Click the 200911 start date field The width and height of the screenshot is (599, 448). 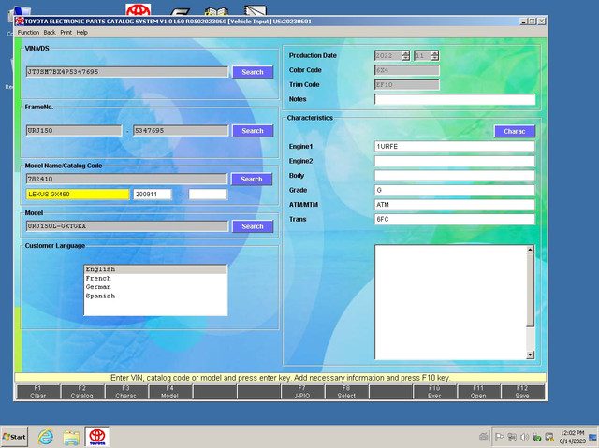click(153, 195)
